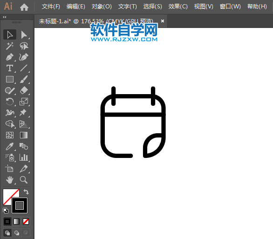Select the Direct Selection tool
This screenshot has width=273, height=239.
[24, 34]
